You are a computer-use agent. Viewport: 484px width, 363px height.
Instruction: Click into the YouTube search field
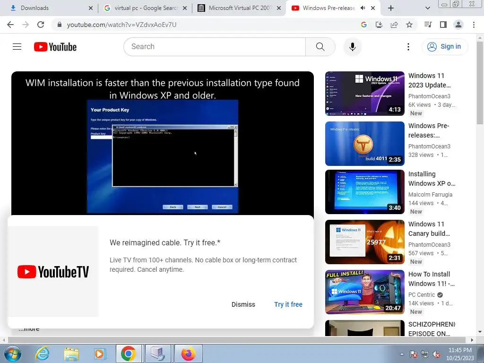pyautogui.click(x=215, y=47)
